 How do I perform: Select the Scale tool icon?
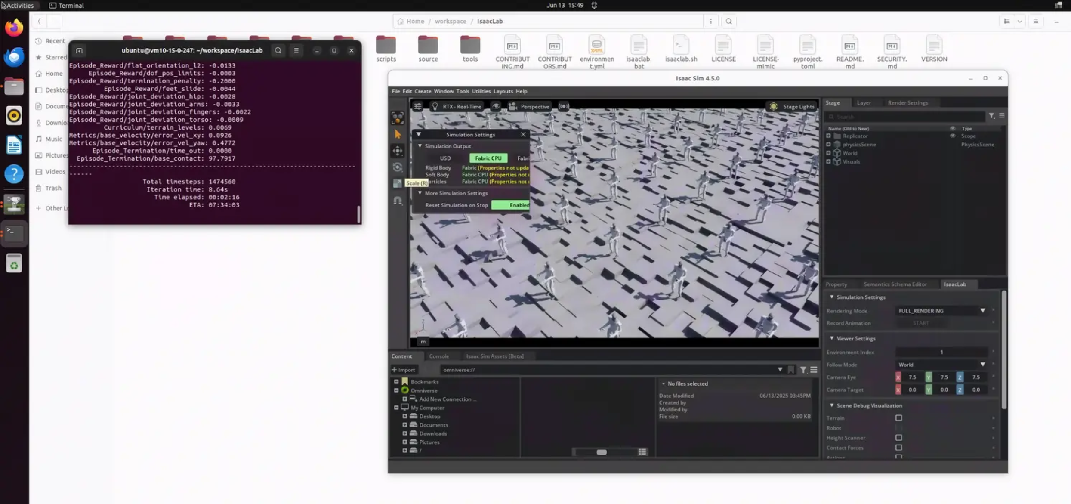coord(398,183)
